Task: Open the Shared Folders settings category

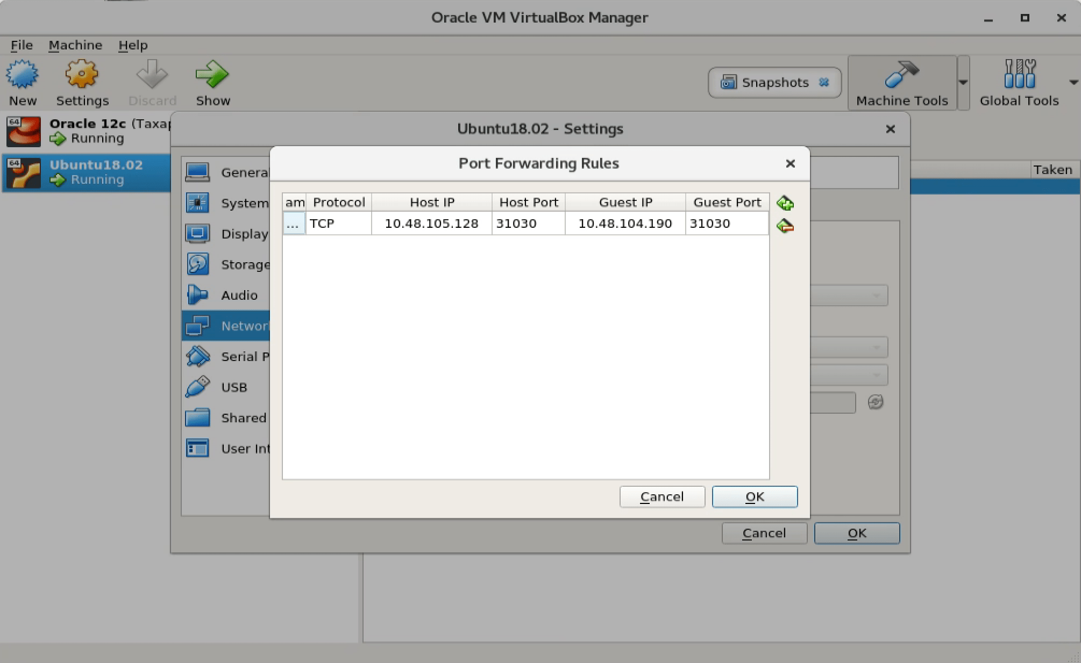Action: pyautogui.click(x=226, y=417)
